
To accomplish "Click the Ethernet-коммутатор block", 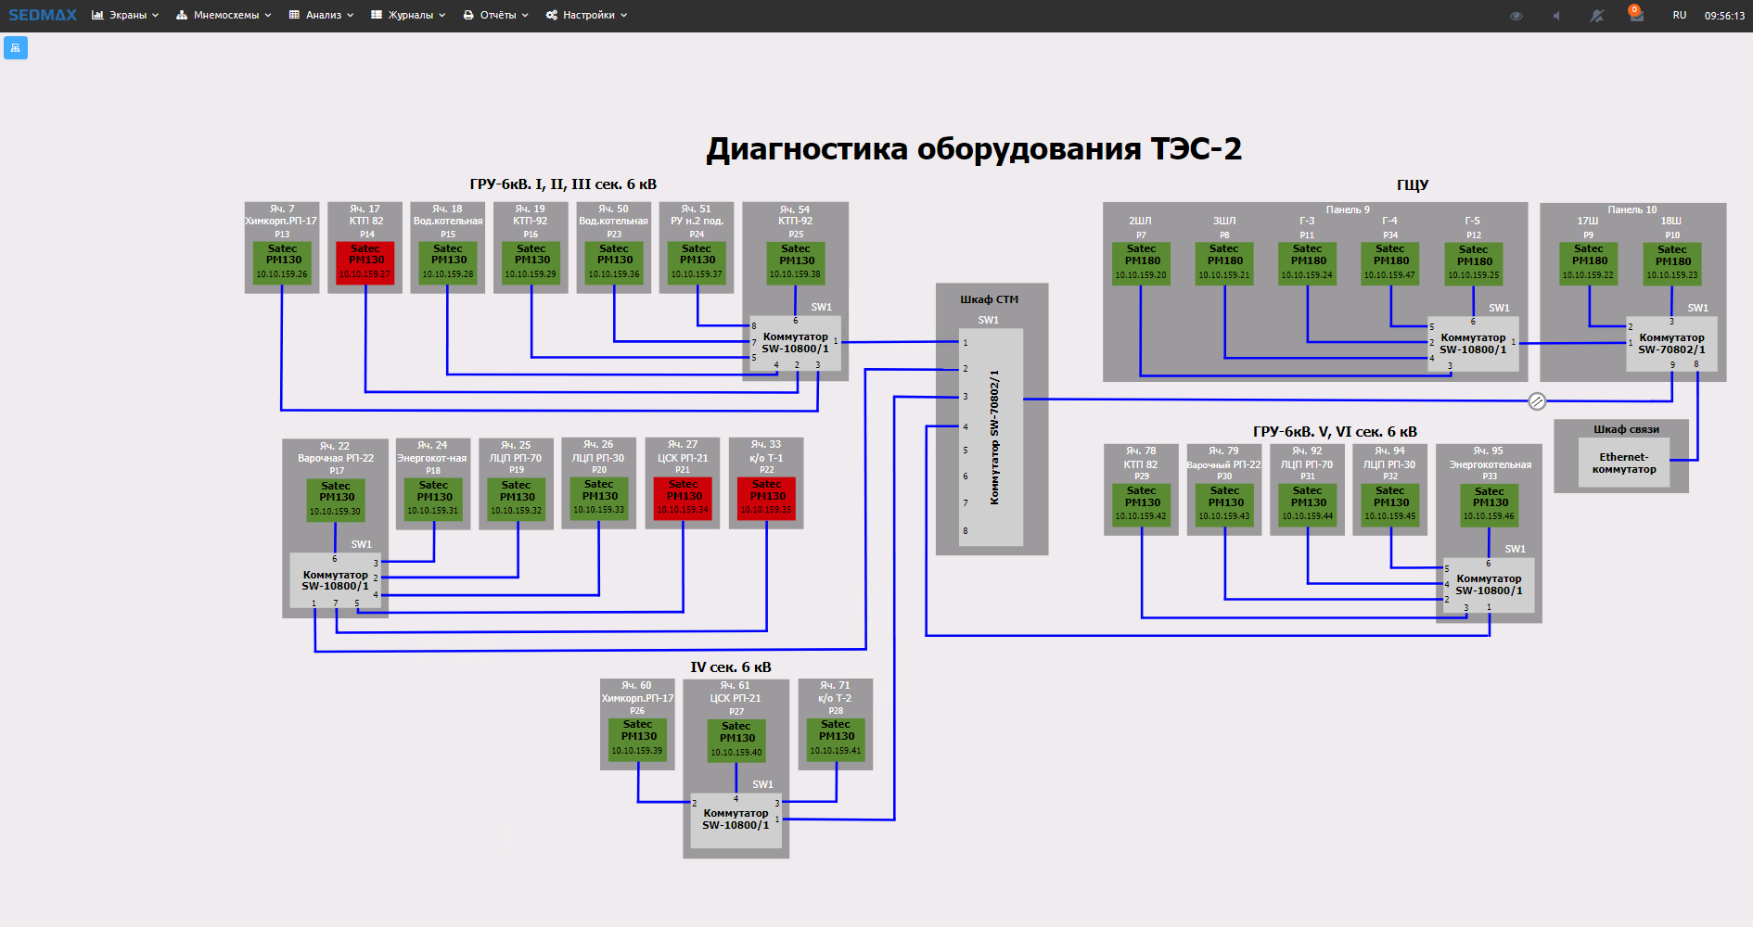I will click(1623, 463).
